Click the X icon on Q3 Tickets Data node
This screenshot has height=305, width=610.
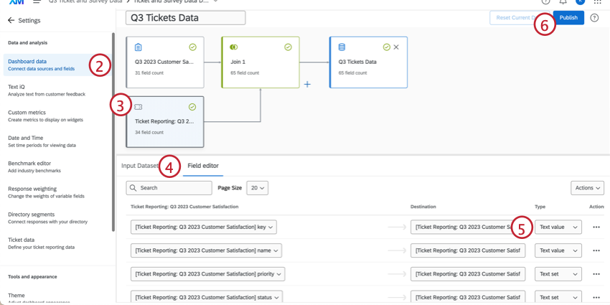396,47
